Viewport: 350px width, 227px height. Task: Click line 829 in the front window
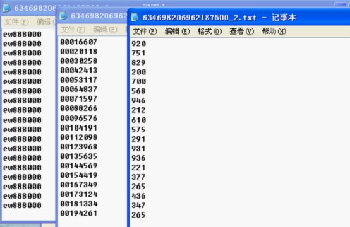coord(138,62)
